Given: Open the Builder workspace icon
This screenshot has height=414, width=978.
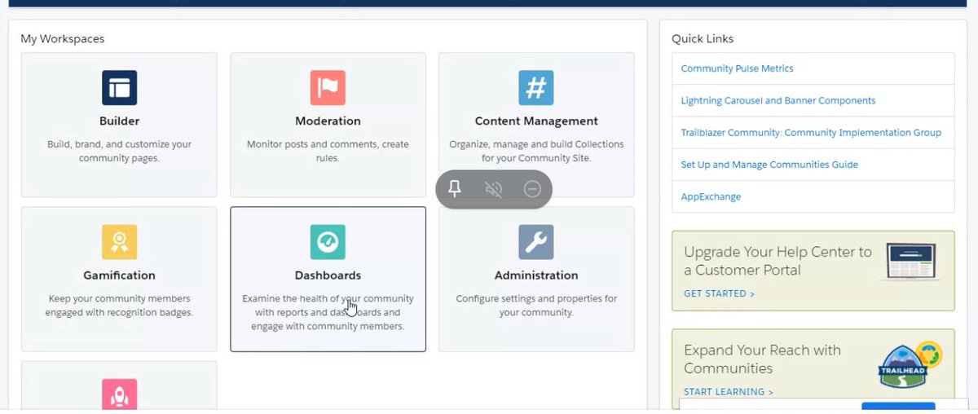Looking at the screenshot, I should click(x=119, y=87).
